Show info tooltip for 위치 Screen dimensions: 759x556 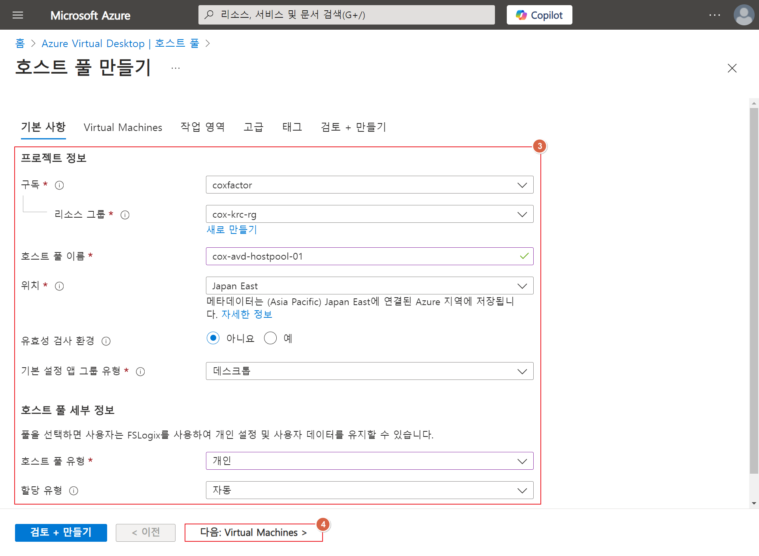click(59, 286)
